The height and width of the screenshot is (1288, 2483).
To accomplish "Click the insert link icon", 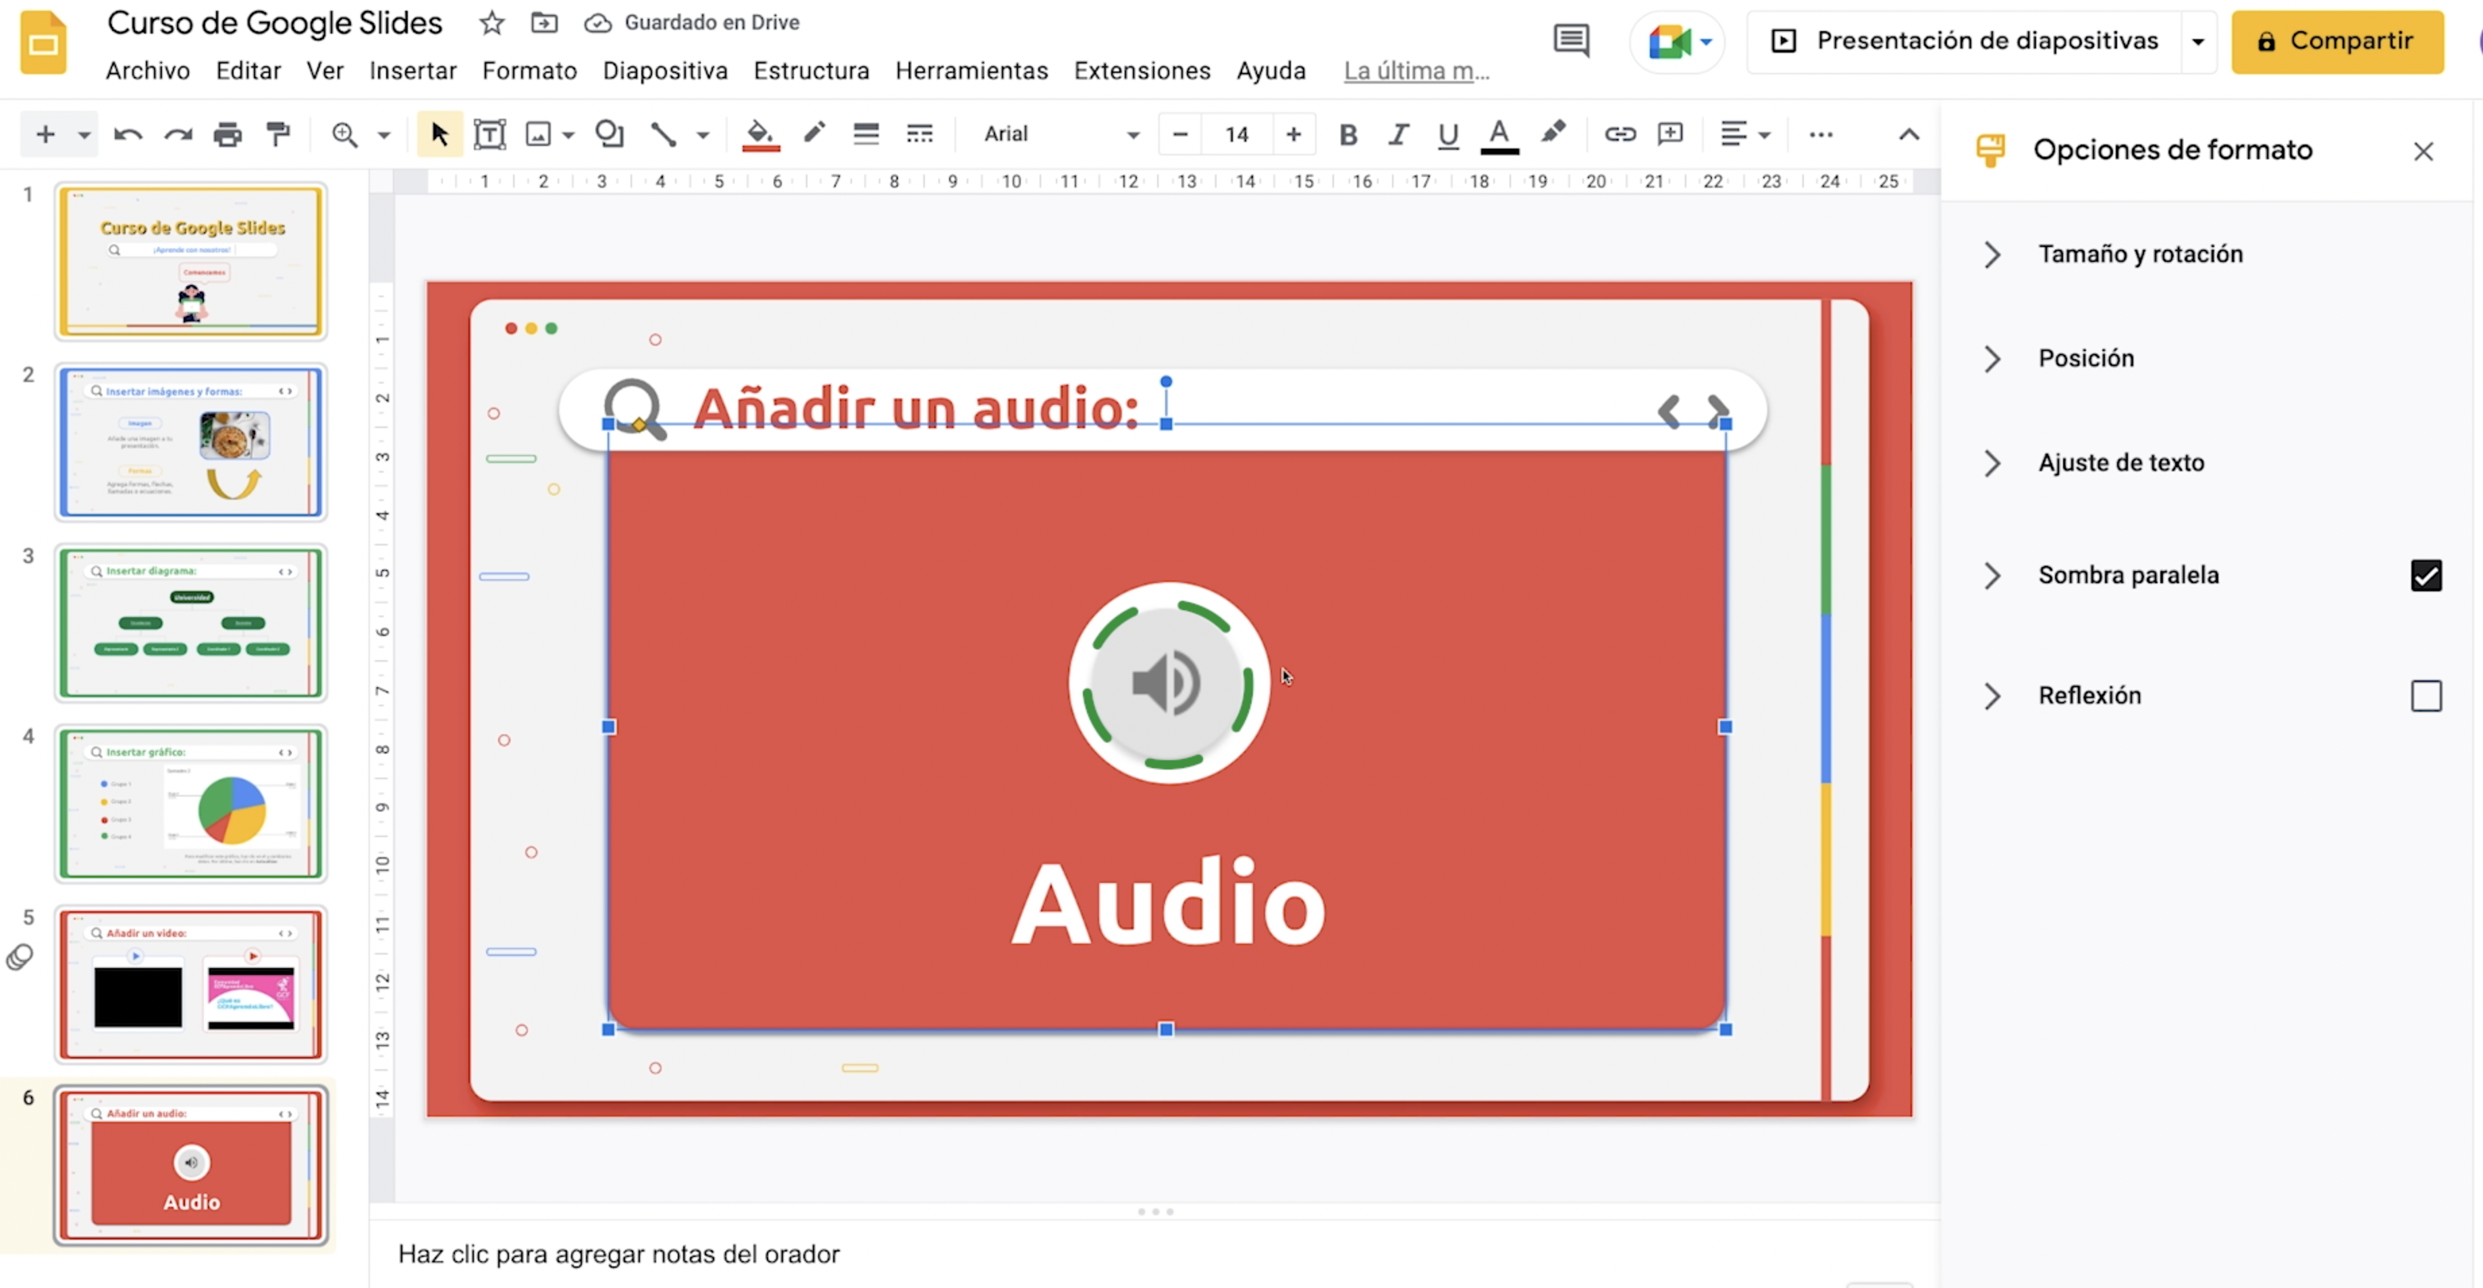I will (x=1620, y=134).
